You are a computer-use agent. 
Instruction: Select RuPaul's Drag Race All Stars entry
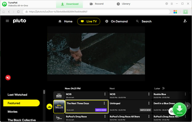coord(131,118)
